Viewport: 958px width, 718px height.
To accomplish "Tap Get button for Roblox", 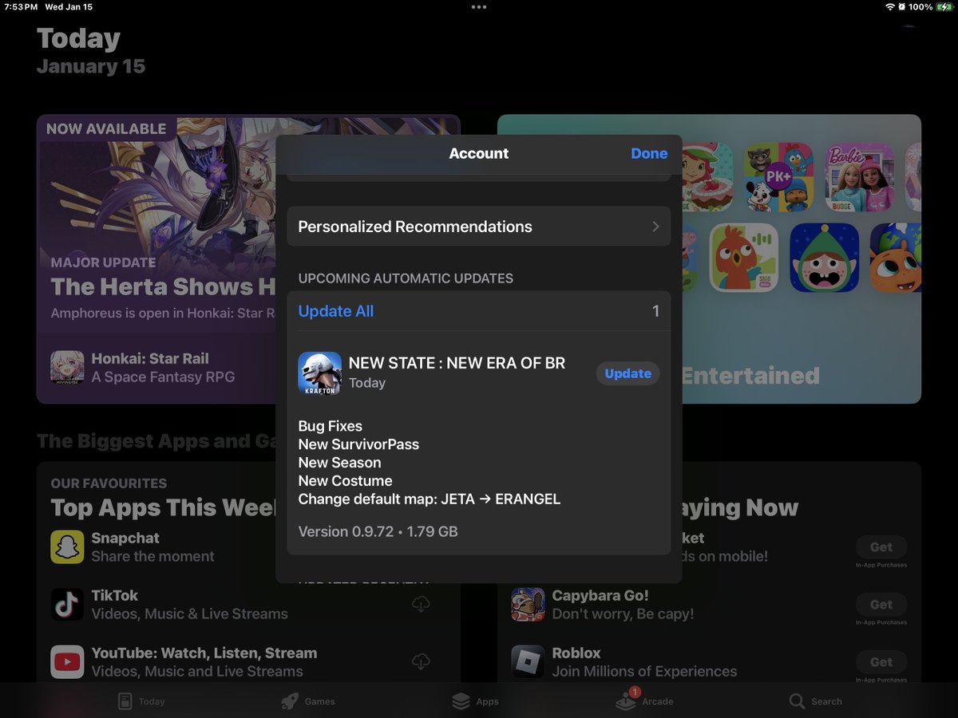I will tap(881, 662).
